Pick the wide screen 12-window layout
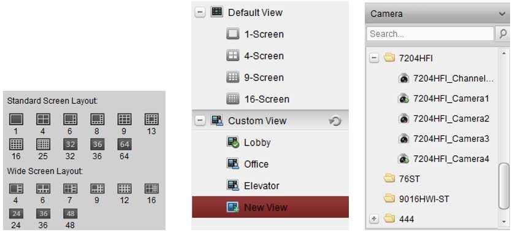This screenshot has width=515, height=232. coord(124,188)
